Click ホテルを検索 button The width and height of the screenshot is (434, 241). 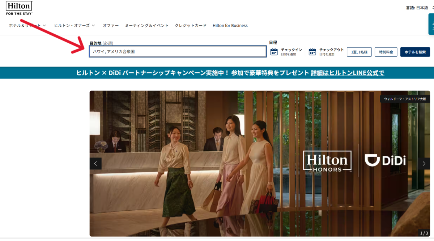(415, 52)
